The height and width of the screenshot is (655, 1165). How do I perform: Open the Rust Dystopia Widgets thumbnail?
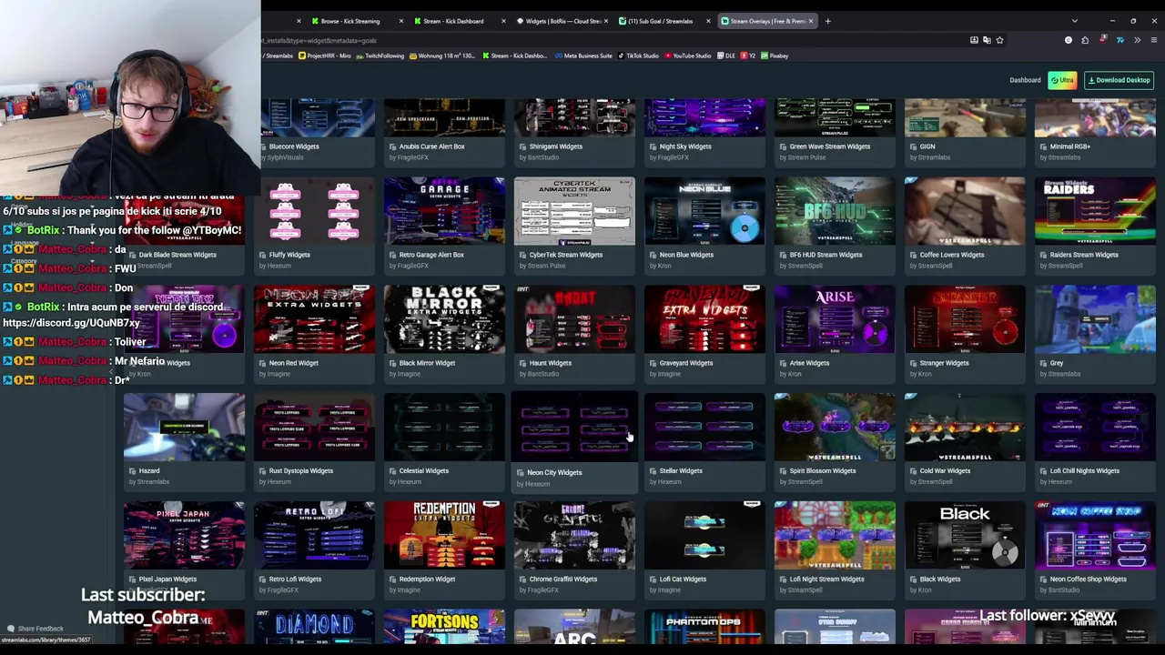[314, 428]
